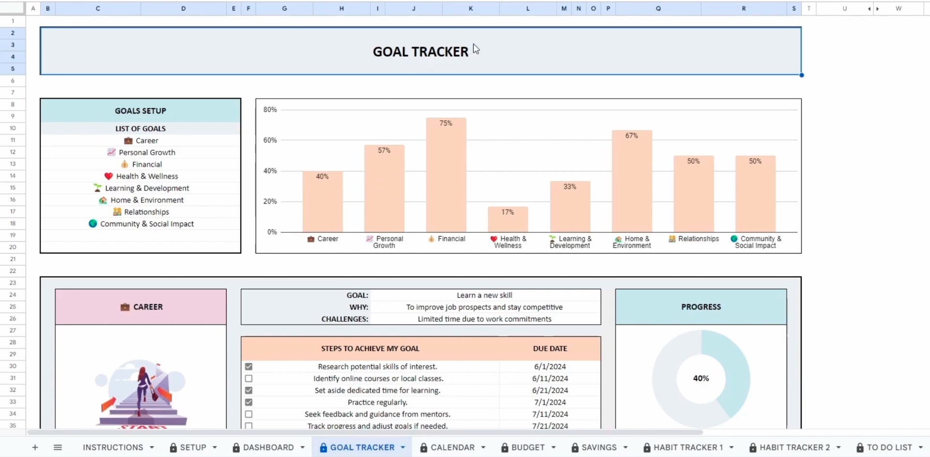Select column G header
930x457 pixels.
click(x=284, y=8)
